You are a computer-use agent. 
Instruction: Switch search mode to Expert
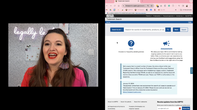(x=184, y=30)
